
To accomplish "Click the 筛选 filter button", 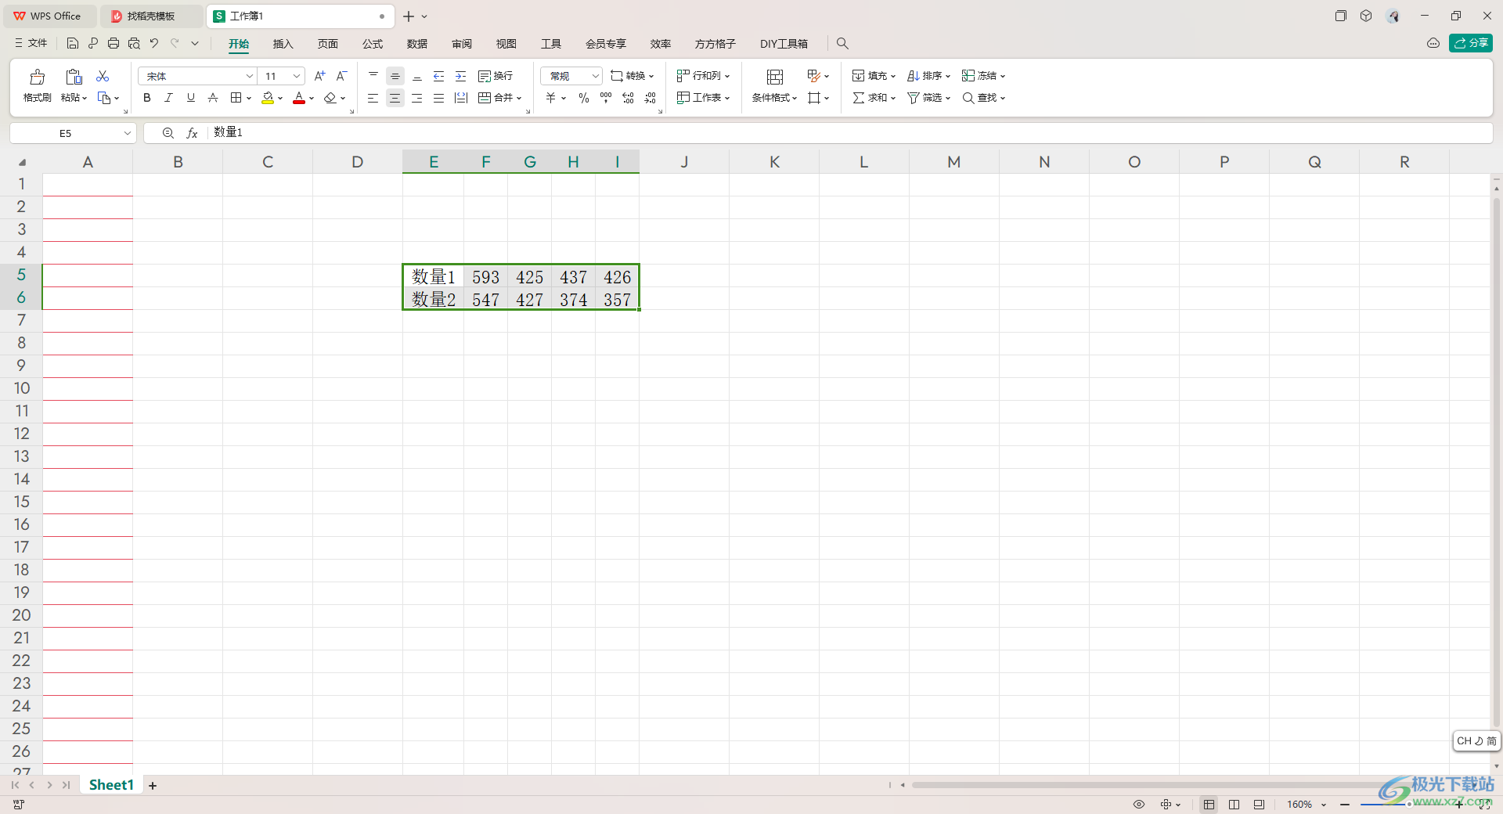I will point(928,98).
